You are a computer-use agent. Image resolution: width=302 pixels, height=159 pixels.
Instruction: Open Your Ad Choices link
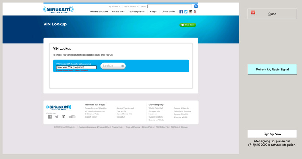[133, 127]
